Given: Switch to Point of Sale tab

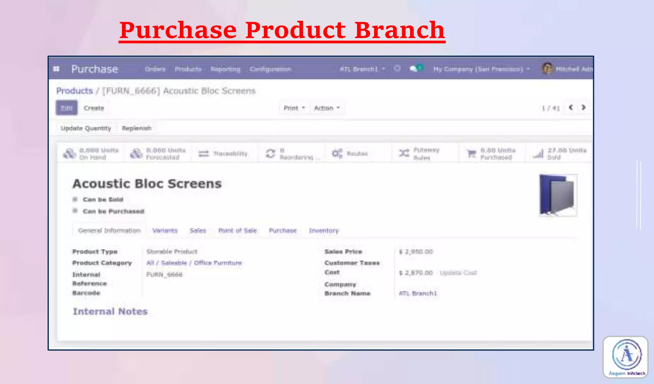Looking at the screenshot, I should 237,230.
